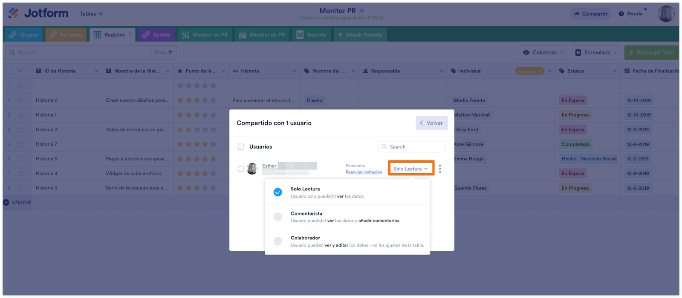Toggle the Usuarios select-all checkbox
This screenshot has height=298, width=682.
point(241,147)
